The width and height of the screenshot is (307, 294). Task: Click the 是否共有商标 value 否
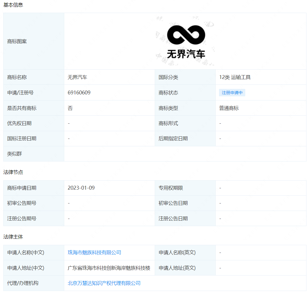click(x=70, y=108)
